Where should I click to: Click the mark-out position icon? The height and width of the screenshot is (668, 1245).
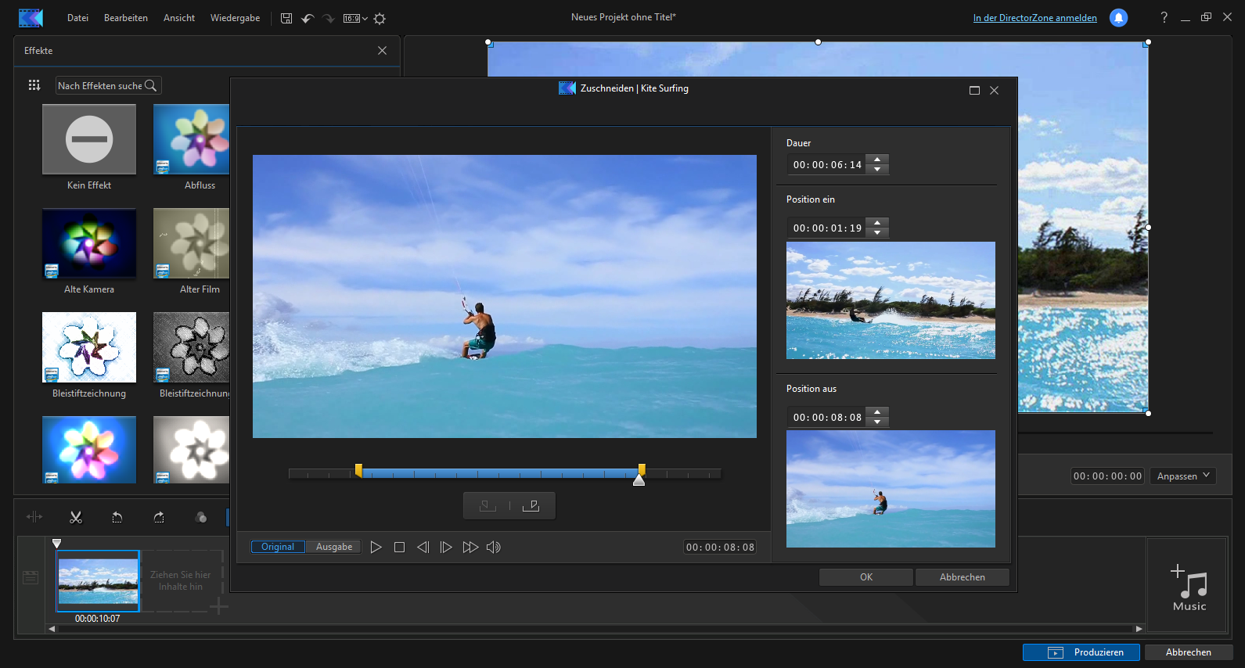(x=531, y=506)
